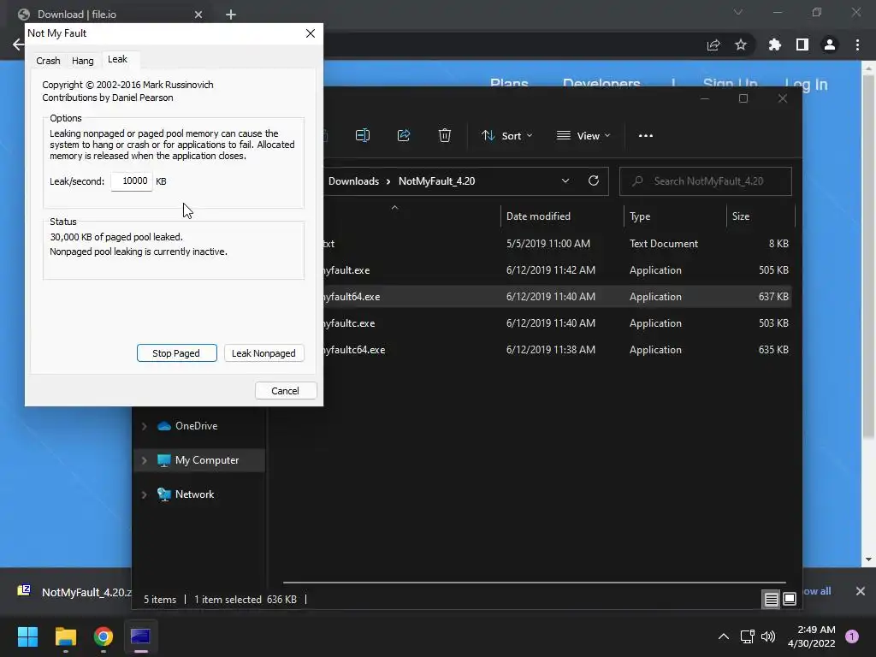Click the Search NotMyFault_4.20 box
The image size is (876, 657).
tap(706, 181)
